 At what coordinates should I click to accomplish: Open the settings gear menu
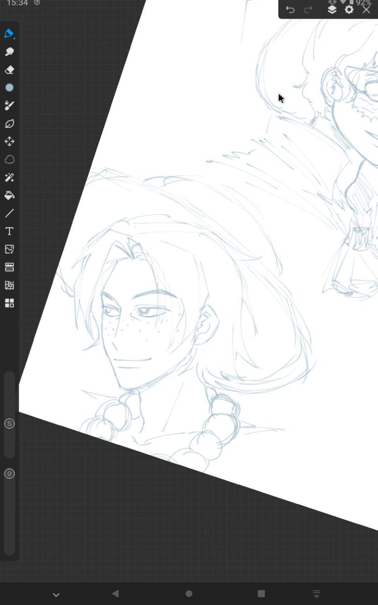(349, 10)
